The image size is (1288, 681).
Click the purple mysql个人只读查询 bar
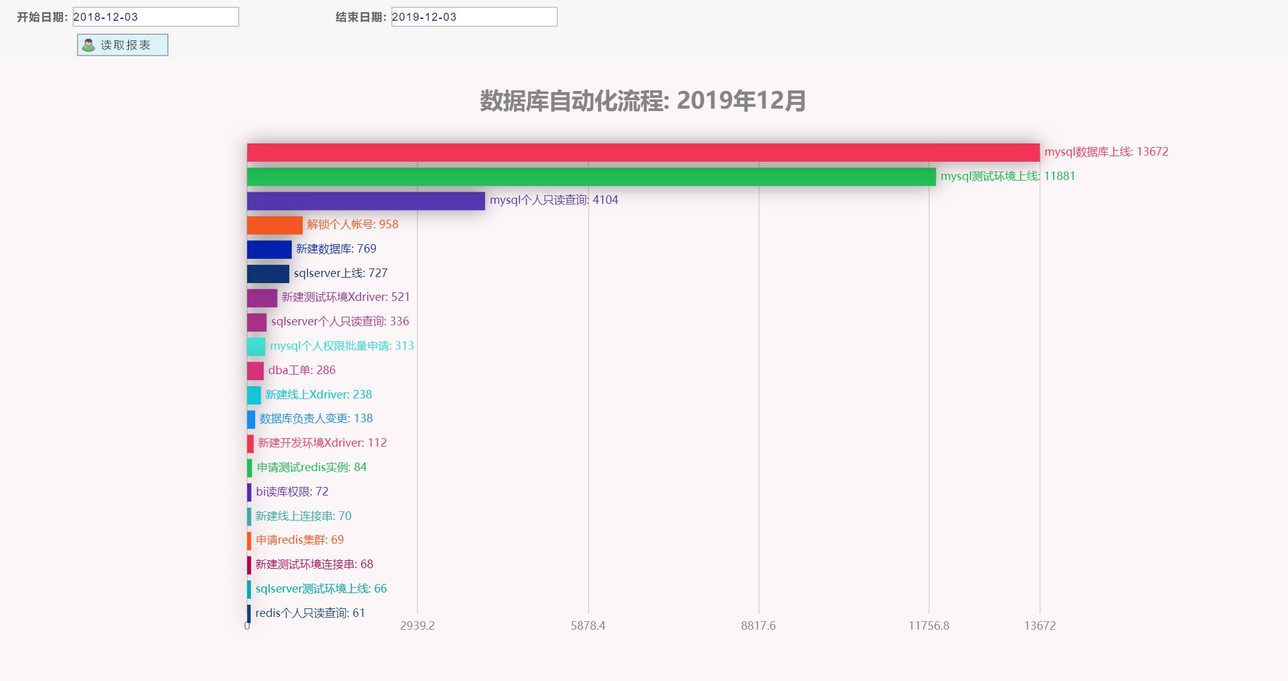[x=366, y=201]
